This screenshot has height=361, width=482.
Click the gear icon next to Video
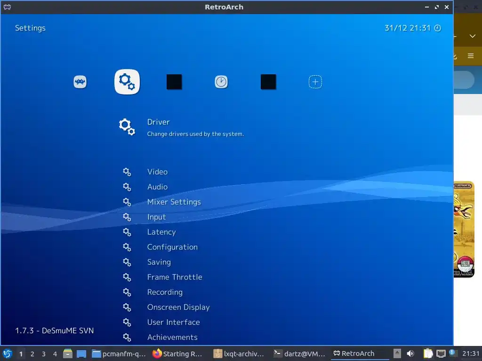[127, 172]
